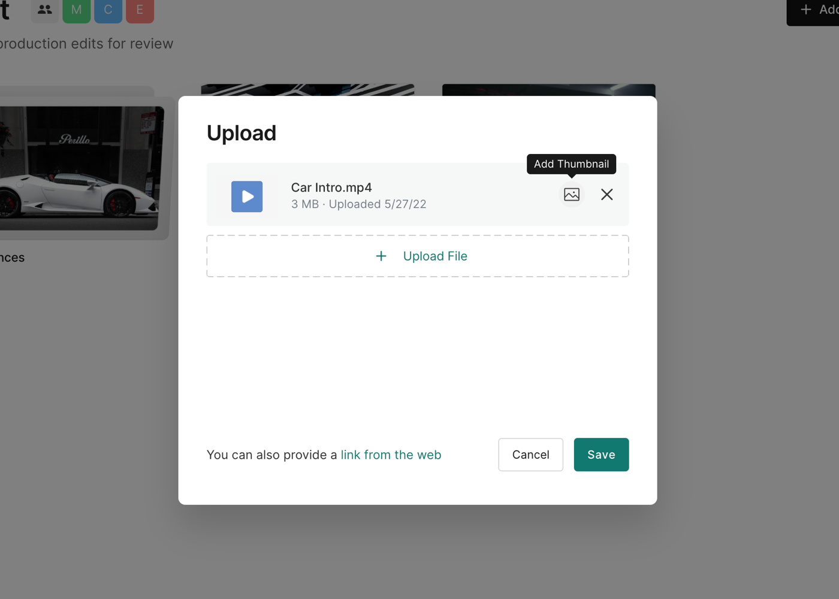Open the white sports car thumbnail

tap(80, 168)
